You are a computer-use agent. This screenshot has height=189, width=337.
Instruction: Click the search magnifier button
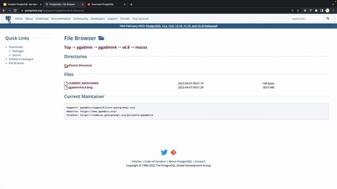point(328,19)
